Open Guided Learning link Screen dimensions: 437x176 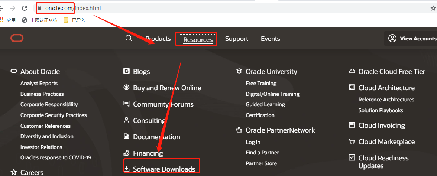pyautogui.click(x=265, y=104)
